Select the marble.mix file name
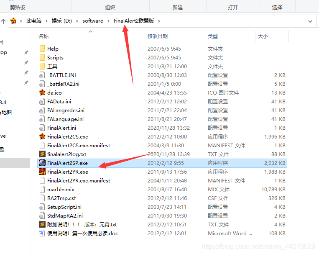Viewport: 319px width, 254px height. coord(61,190)
